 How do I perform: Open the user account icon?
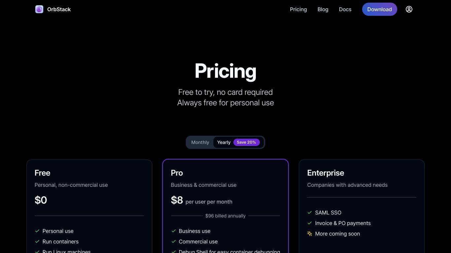pos(409,9)
